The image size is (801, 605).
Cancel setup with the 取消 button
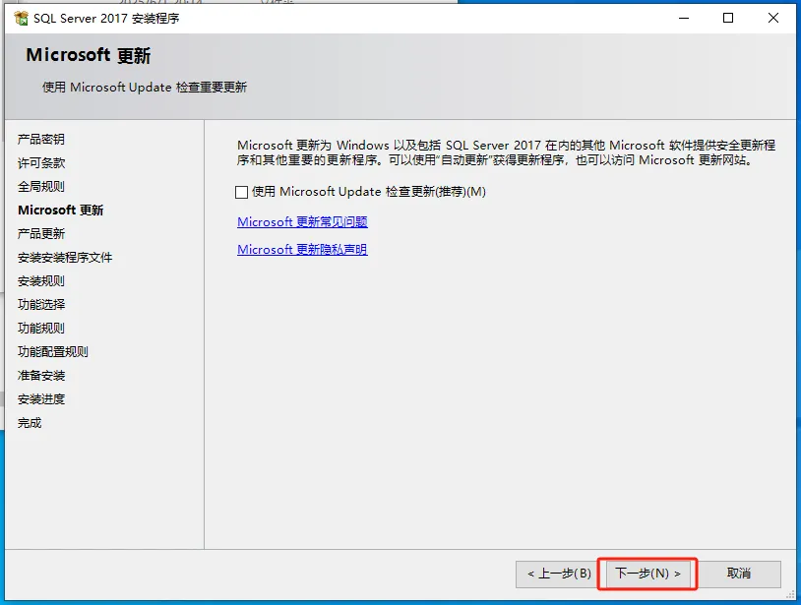click(x=739, y=574)
